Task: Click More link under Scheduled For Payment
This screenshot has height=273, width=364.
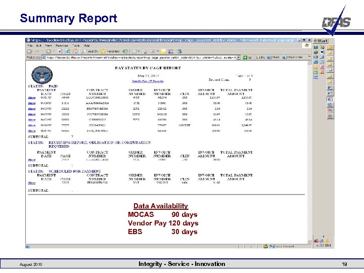Action: [31, 183]
